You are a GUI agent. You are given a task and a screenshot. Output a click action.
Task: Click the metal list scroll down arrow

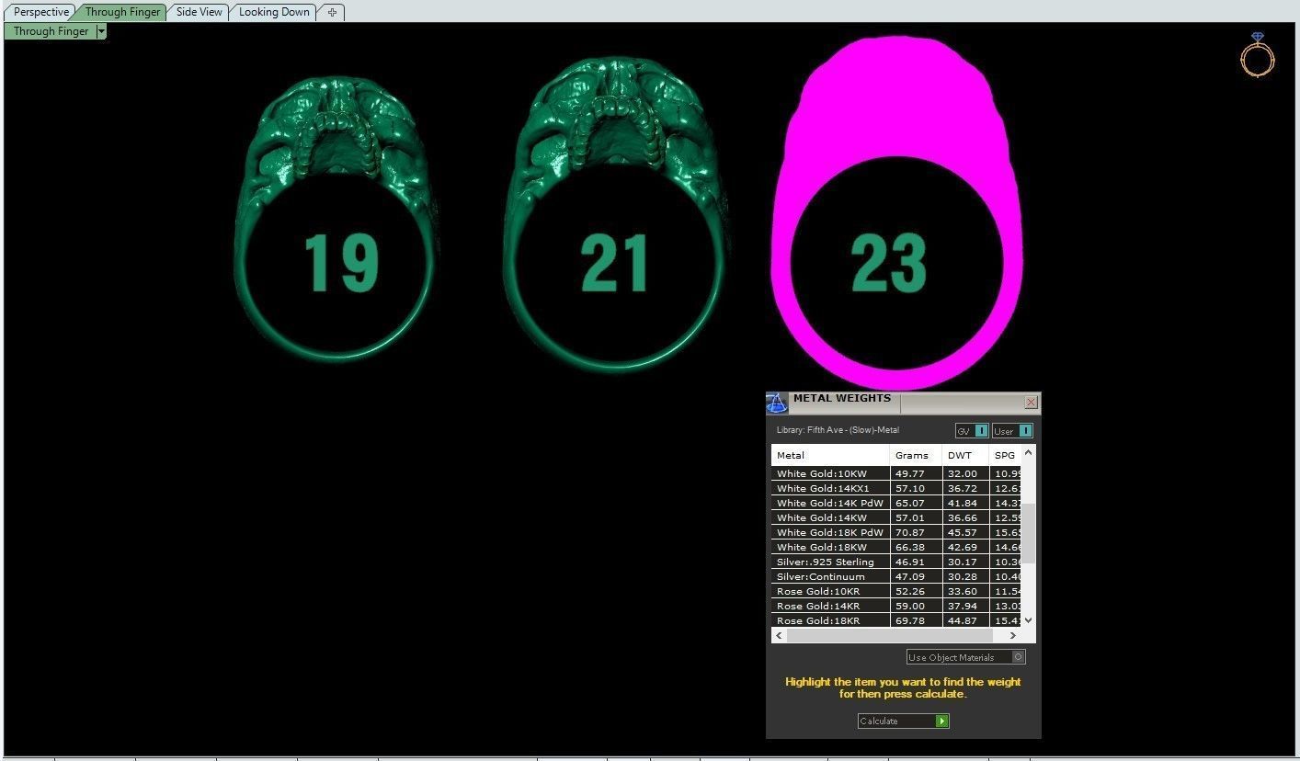1028,620
